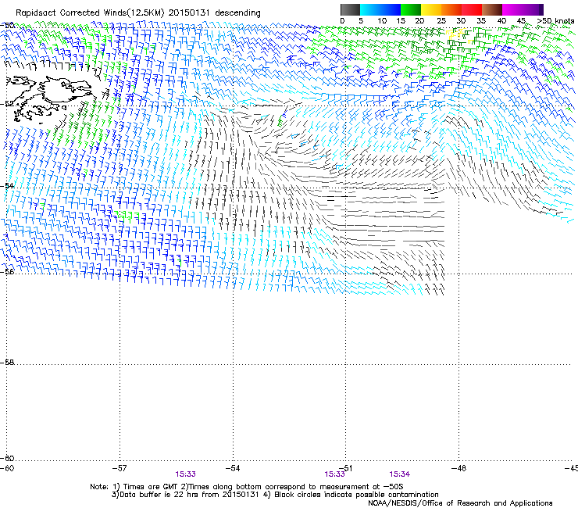This screenshot has width=578, height=508.
Task: Click the '15:33' time label near -51
Action: [x=335, y=474]
